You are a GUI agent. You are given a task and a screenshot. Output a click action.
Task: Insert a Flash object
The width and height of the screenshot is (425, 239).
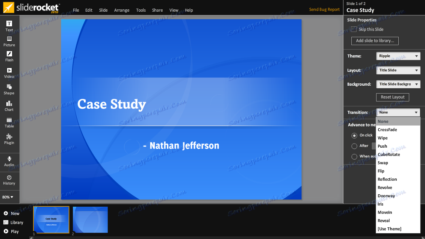(9, 56)
